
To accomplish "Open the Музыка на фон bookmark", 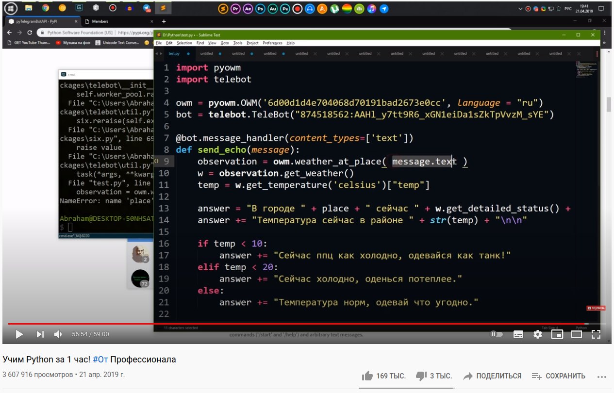I will (x=73, y=43).
